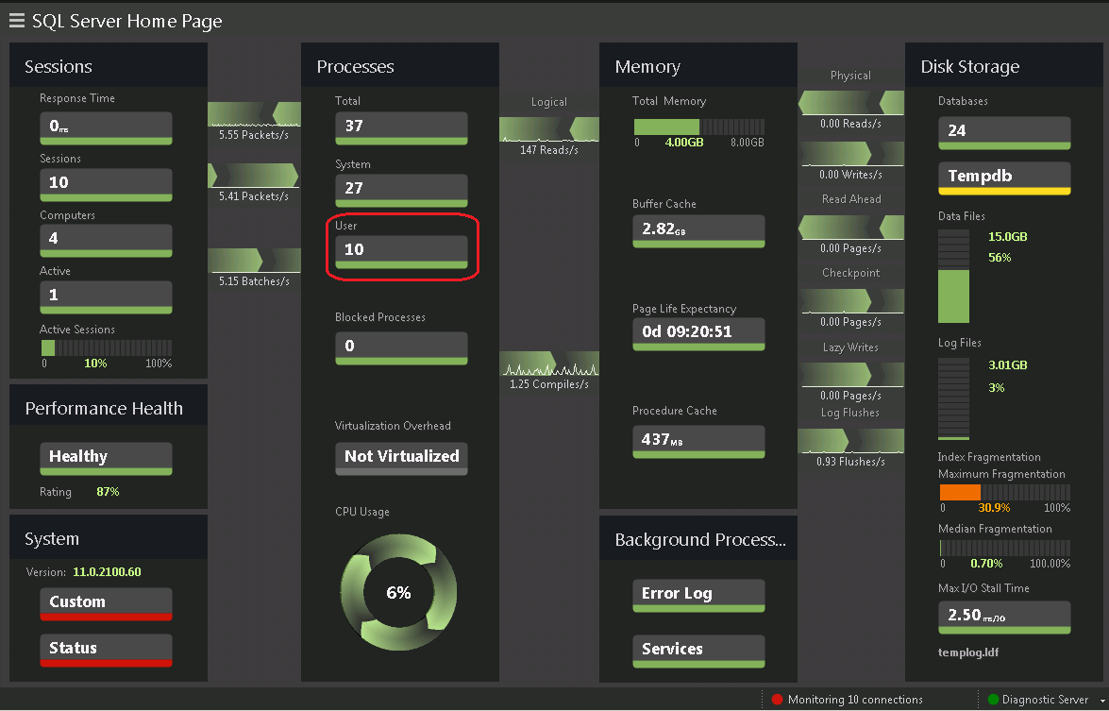Click the Rating 87% value

pos(108,492)
